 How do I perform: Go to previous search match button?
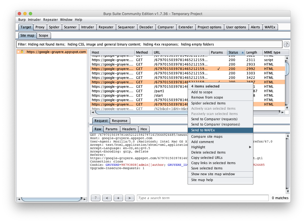[x=107, y=198]
